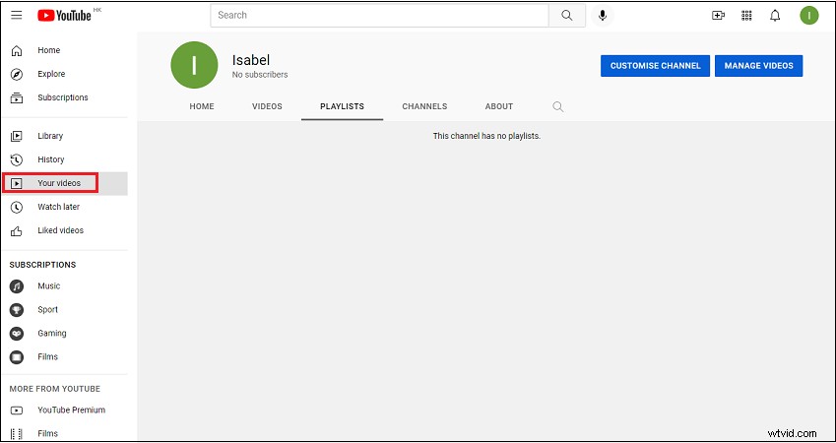Click the YouTube logo
836x443 pixels.
65,16
